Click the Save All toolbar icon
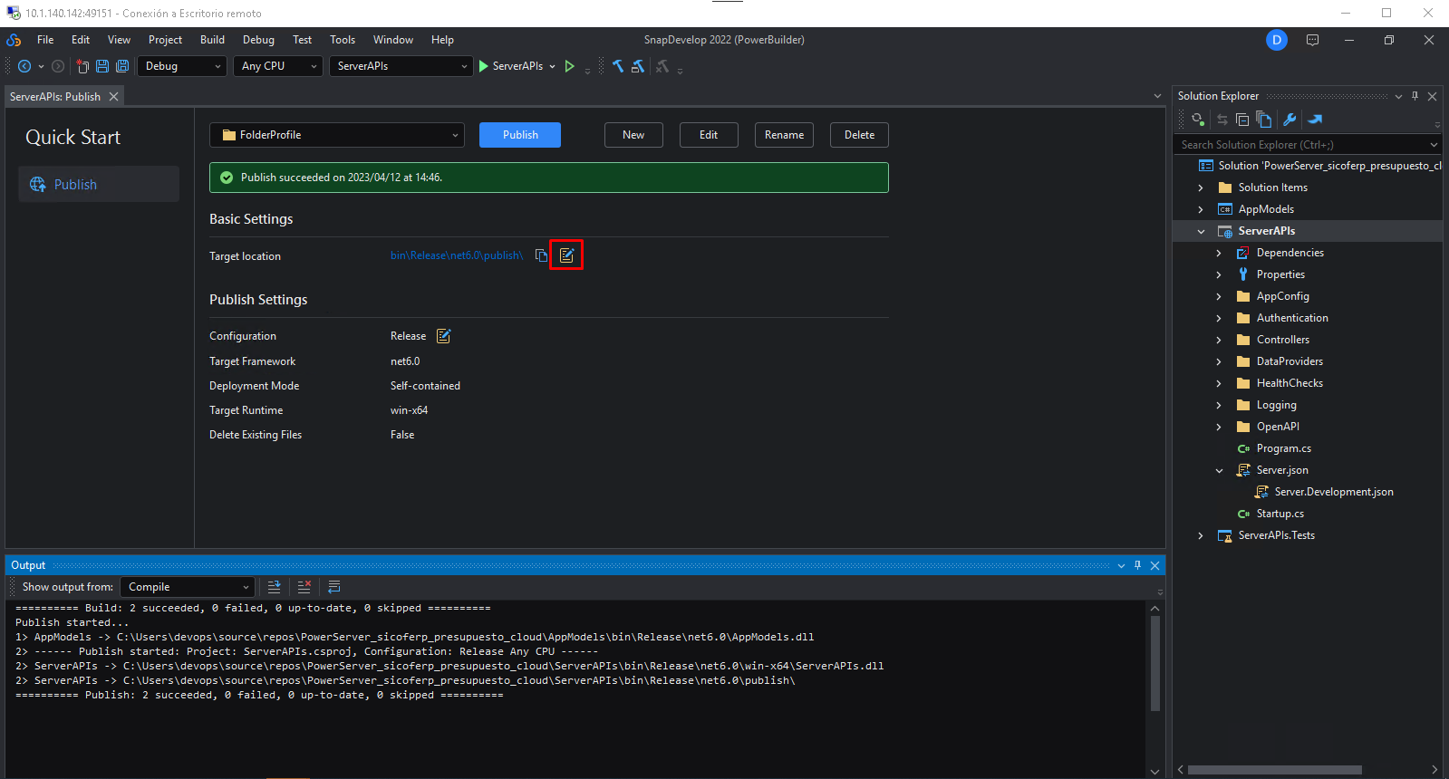Viewport: 1449px width, 779px height. coord(122,66)
